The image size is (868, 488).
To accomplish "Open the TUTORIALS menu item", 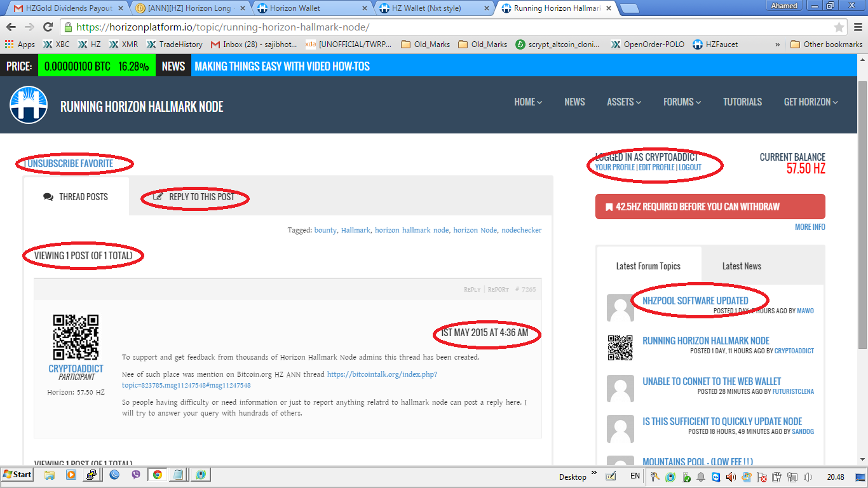I will [x=742, y=102].
